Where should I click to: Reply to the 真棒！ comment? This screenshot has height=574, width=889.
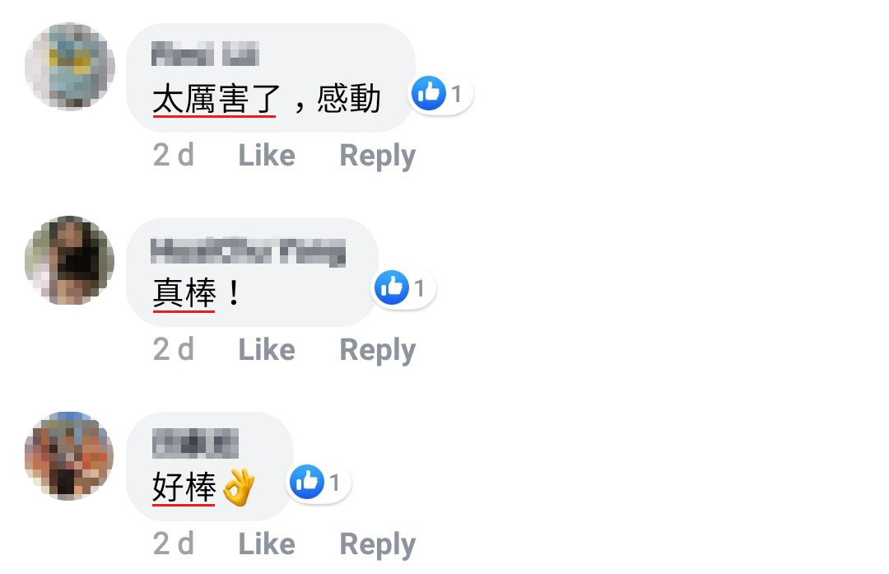tap(378, 351)
